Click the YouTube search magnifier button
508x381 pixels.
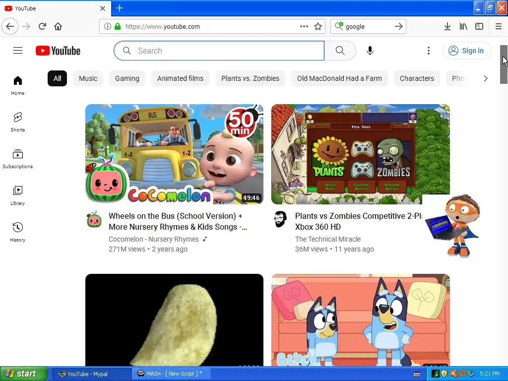click(x=340, y=51)
